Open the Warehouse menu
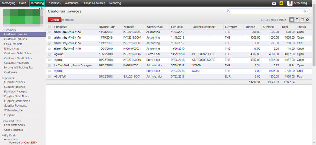The height and width of the screenshot is (145, 316). (x=72, y=3)
